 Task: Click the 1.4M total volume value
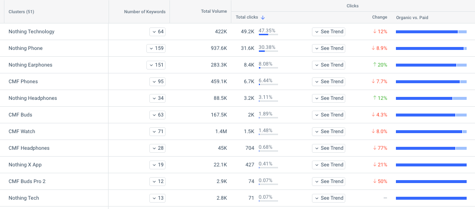tap(222, 131)
